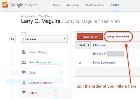Click the View Settings document icon

pos(24,52)
